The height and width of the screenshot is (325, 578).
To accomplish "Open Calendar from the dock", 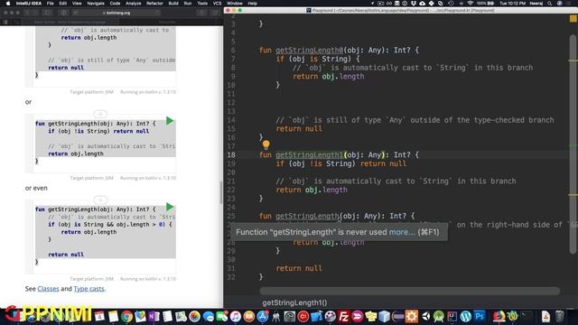I will point(99,316).
